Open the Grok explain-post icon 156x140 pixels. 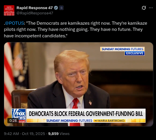pyautogui.click(x=144, y=8)
